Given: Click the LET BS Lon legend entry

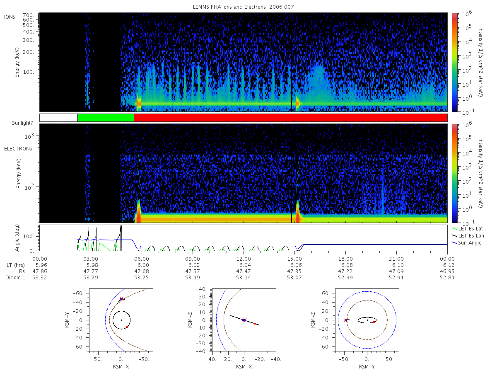Looking at the screenshot, I should click(467, 235).
